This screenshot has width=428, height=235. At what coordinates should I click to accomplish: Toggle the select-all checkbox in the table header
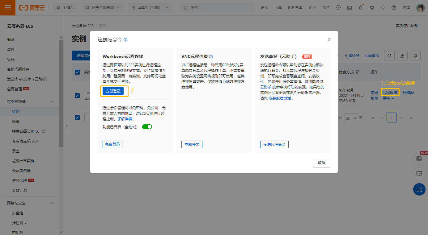point(77,72)
